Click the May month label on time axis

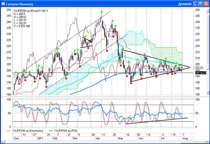click(x=121, y=139)
